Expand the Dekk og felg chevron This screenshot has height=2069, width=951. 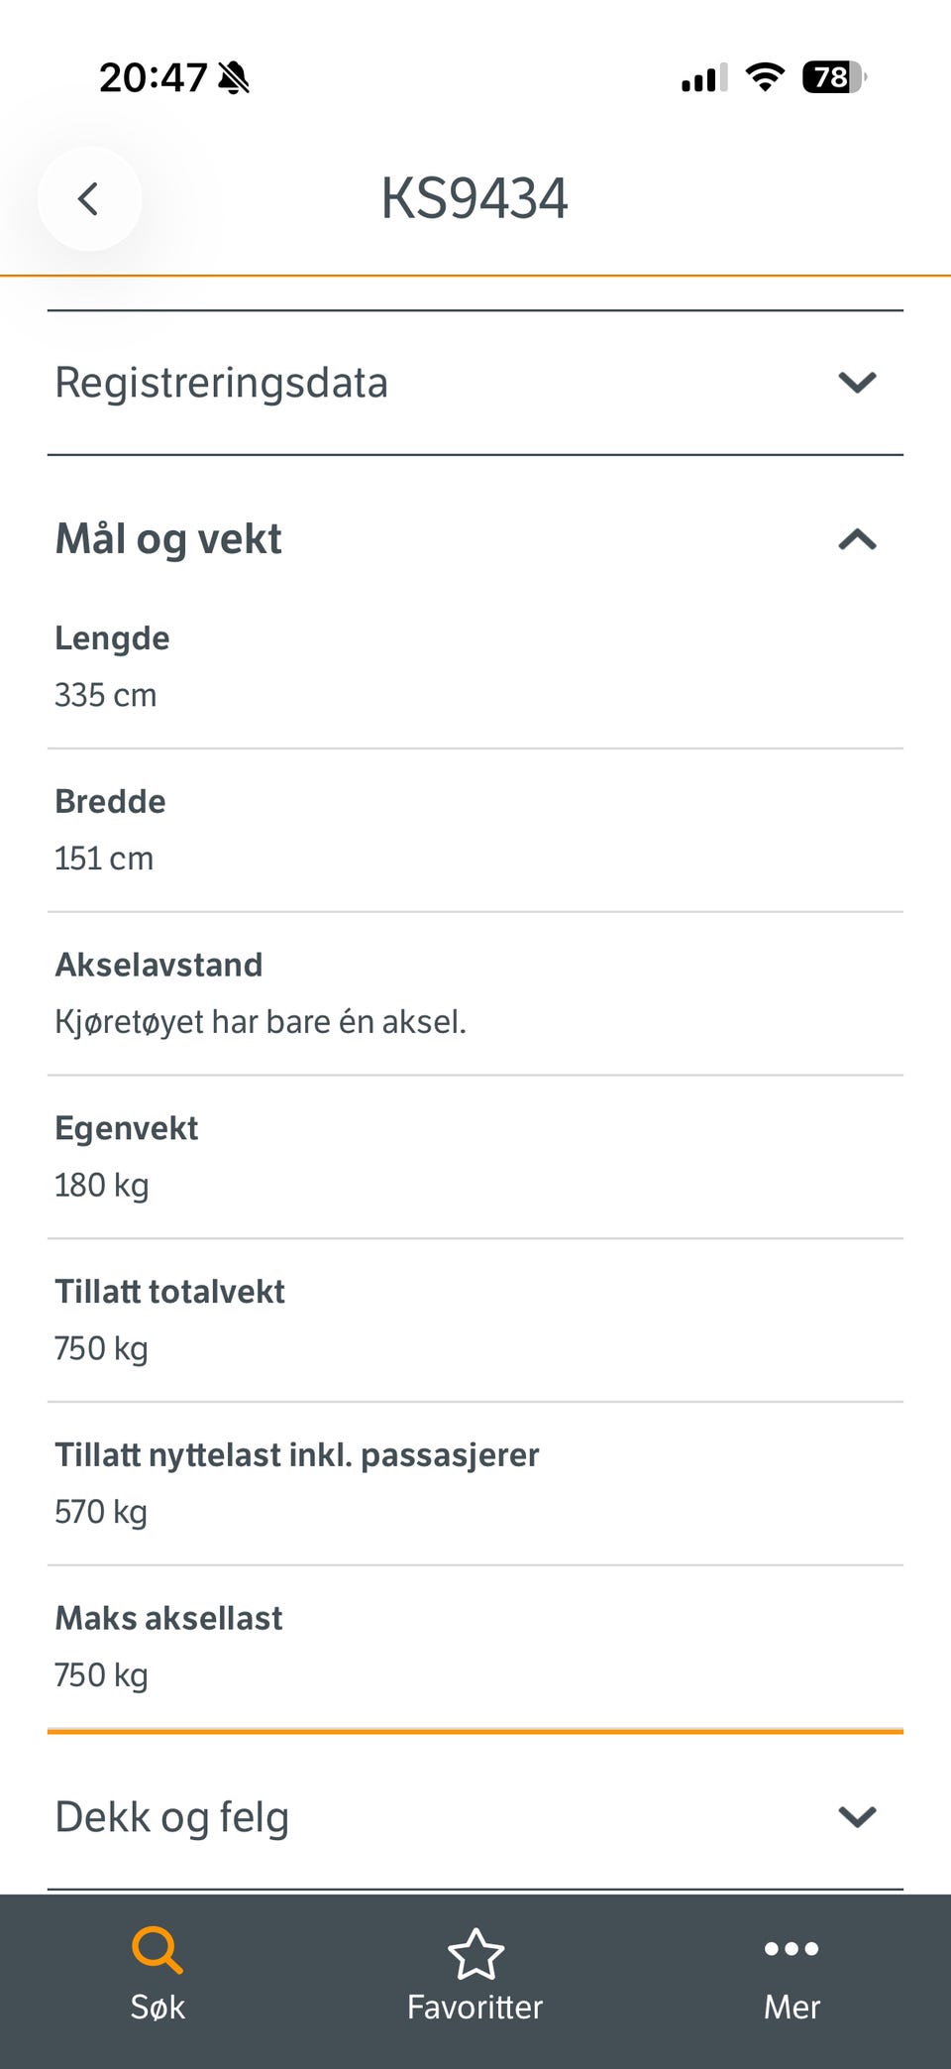tap(858, 1816)
